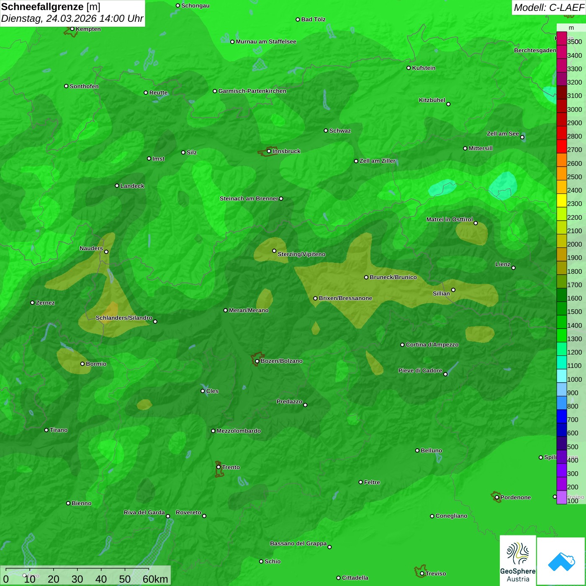Click the Lienz marker dot
Image resolution: width=586 pixels, height=586 pixels.
pyautogui.click(x=514, y=268)
